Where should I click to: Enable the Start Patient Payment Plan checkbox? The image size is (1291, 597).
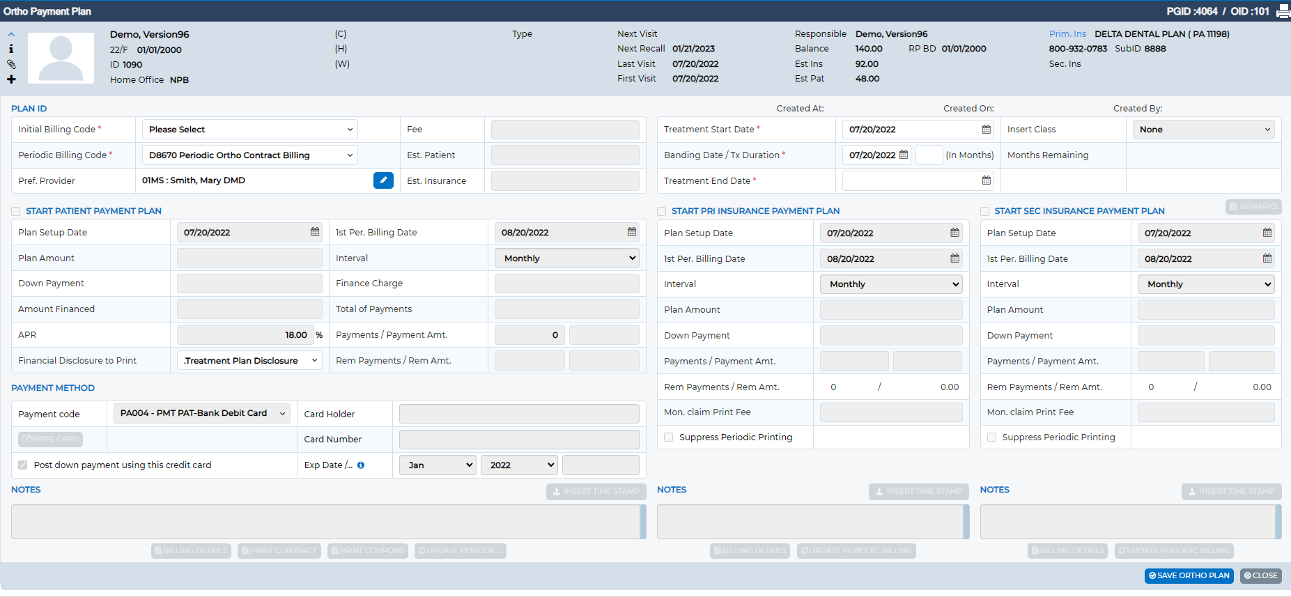[x=15, y=211]
